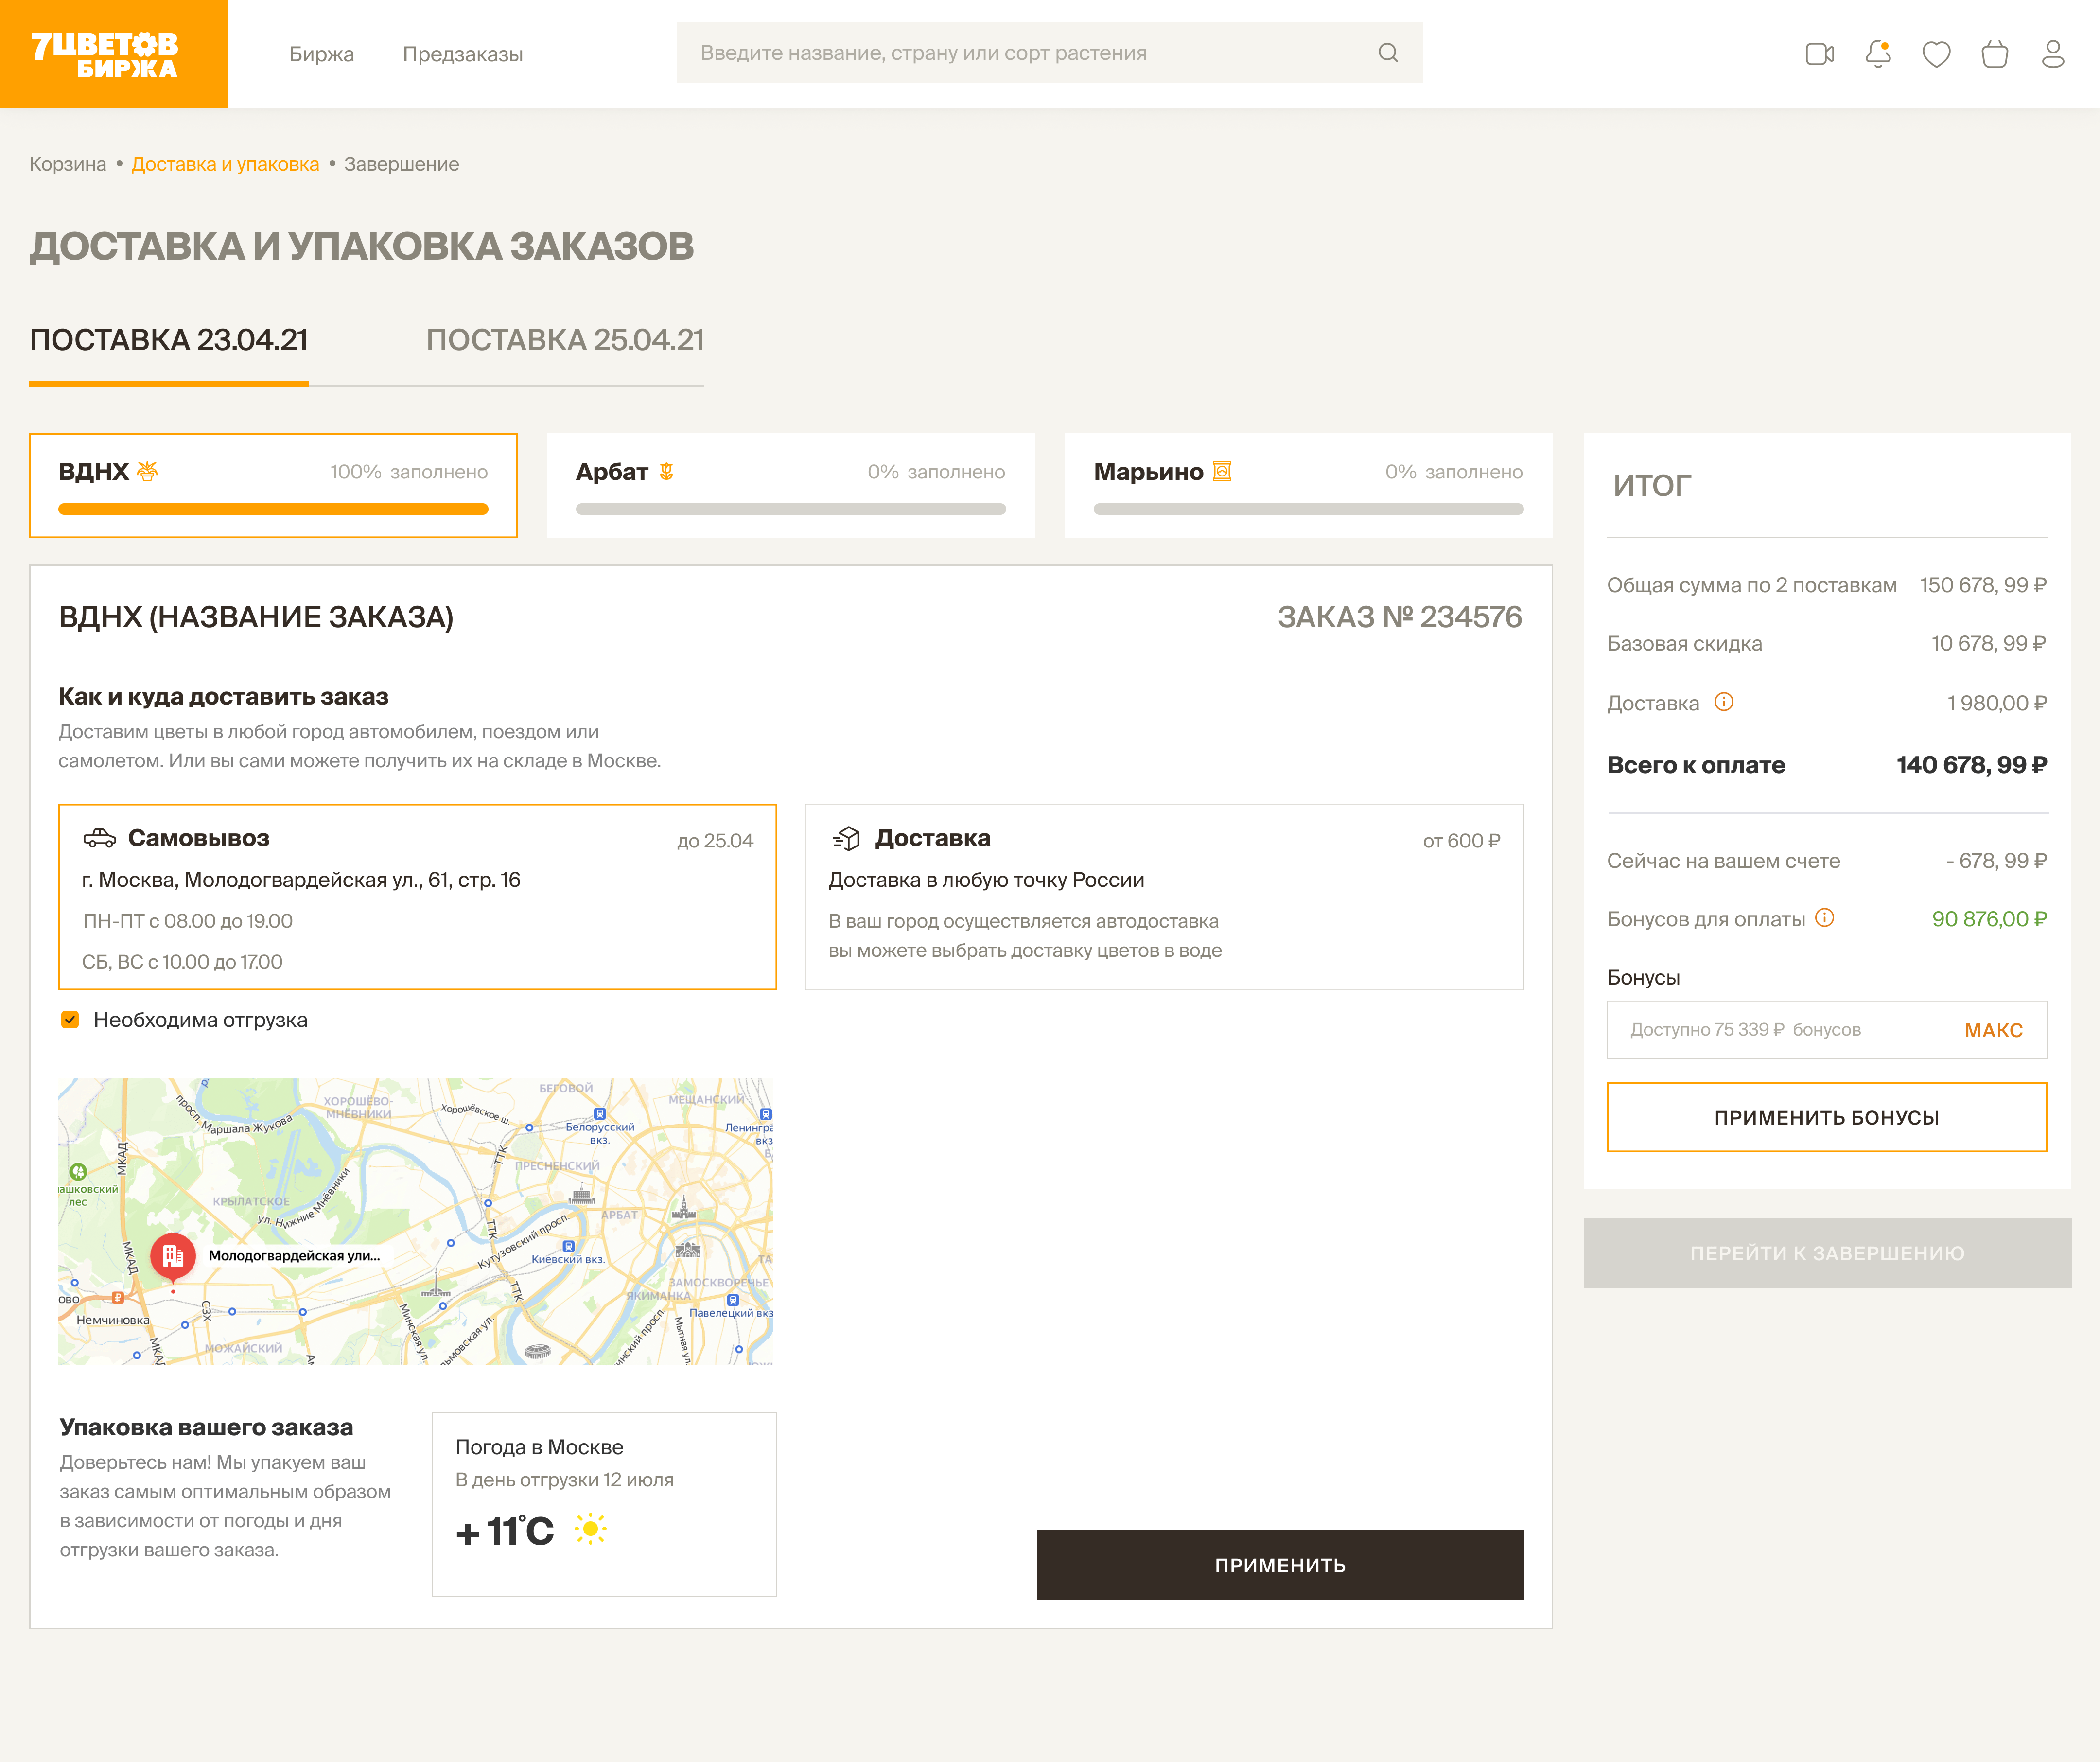2100x1762 pixels.
Task: Open the user profile icon
Action: pyautogui.click(x=2052, y=54)
